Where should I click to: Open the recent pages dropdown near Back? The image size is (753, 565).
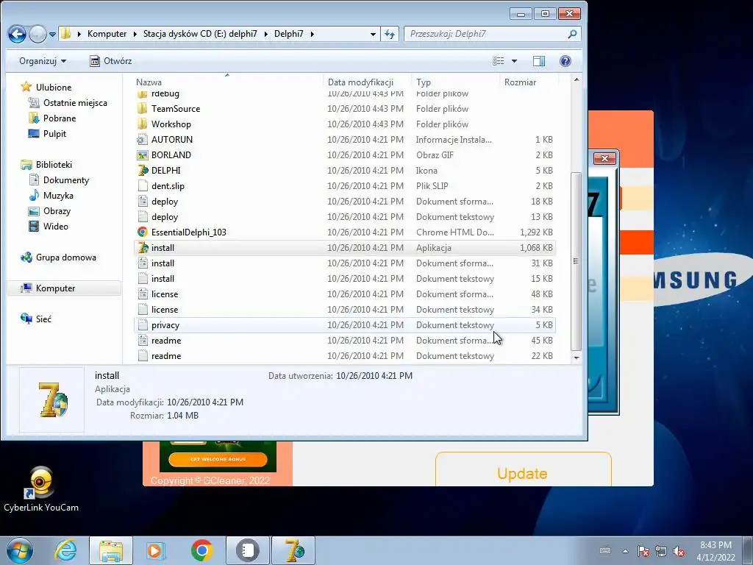pos(52,34)
